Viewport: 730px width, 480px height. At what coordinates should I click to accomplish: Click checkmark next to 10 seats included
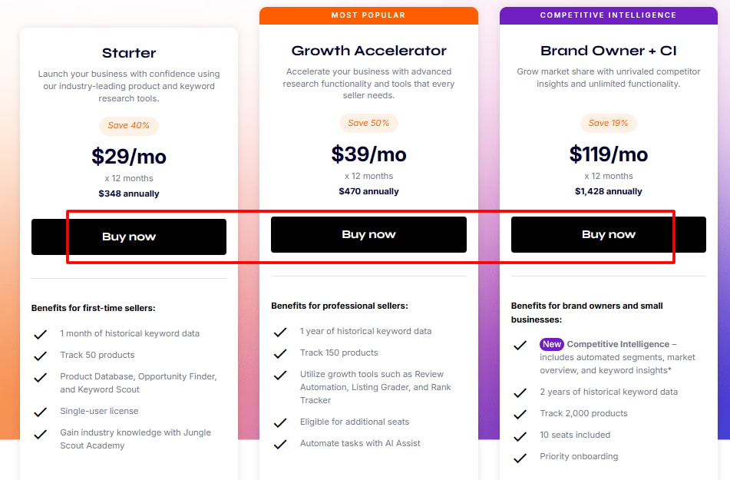(x=520, y=435)
